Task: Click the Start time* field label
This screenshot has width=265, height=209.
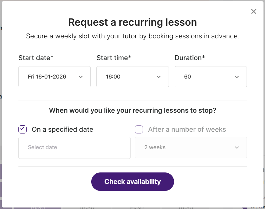Action: click(114, 58)
